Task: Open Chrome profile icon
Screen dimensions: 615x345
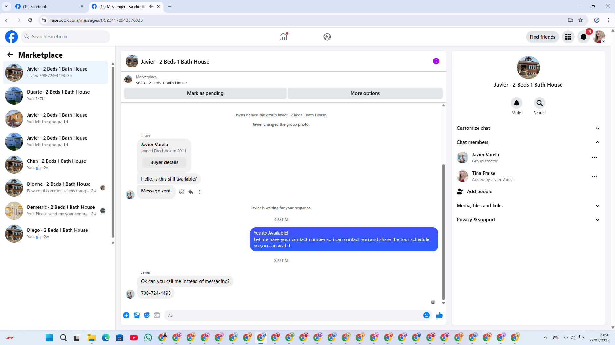Action: coord(597,20)
